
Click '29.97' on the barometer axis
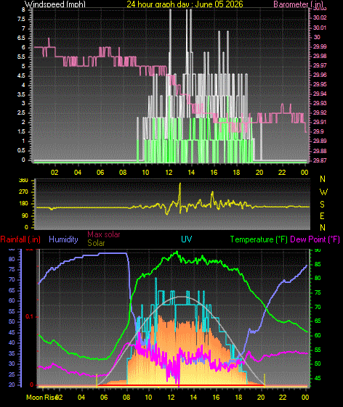point(320,65)
